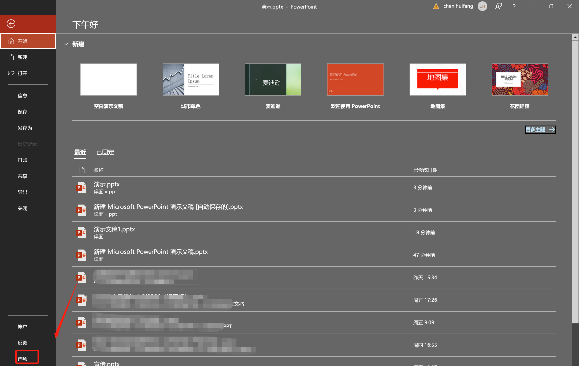Screen dimensions: 579x366
Task: Open 新建 Microsoft PowerPoint 演示文稿 [自动保存的].pptx
Action: (x=314, y=210)
